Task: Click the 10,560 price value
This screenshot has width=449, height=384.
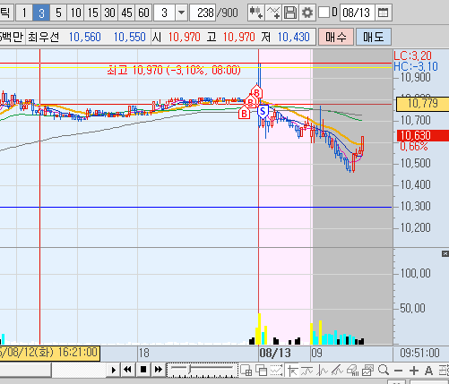Action: (x=85, y=37)
